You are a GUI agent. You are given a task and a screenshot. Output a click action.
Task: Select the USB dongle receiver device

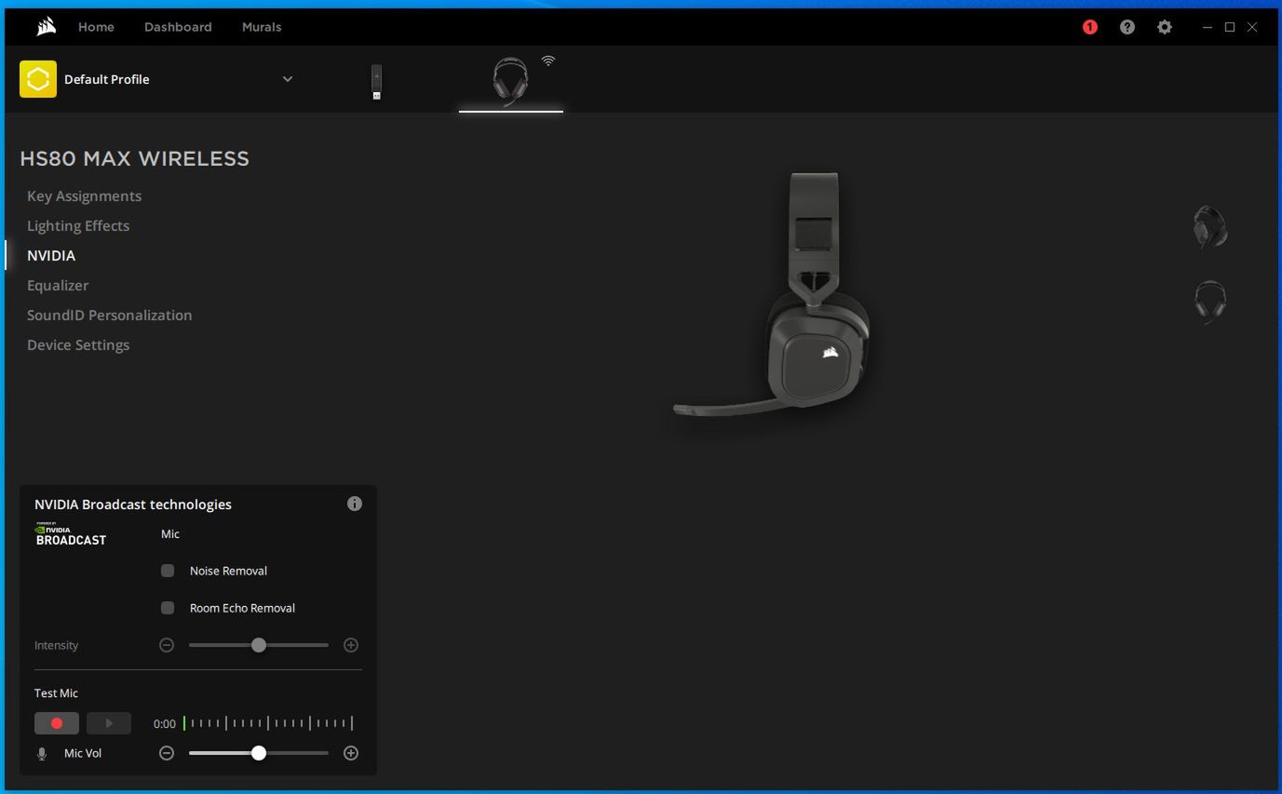coord(376,82)
